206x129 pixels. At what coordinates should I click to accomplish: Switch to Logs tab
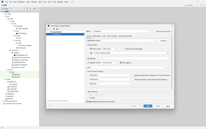tap(104, 36)
